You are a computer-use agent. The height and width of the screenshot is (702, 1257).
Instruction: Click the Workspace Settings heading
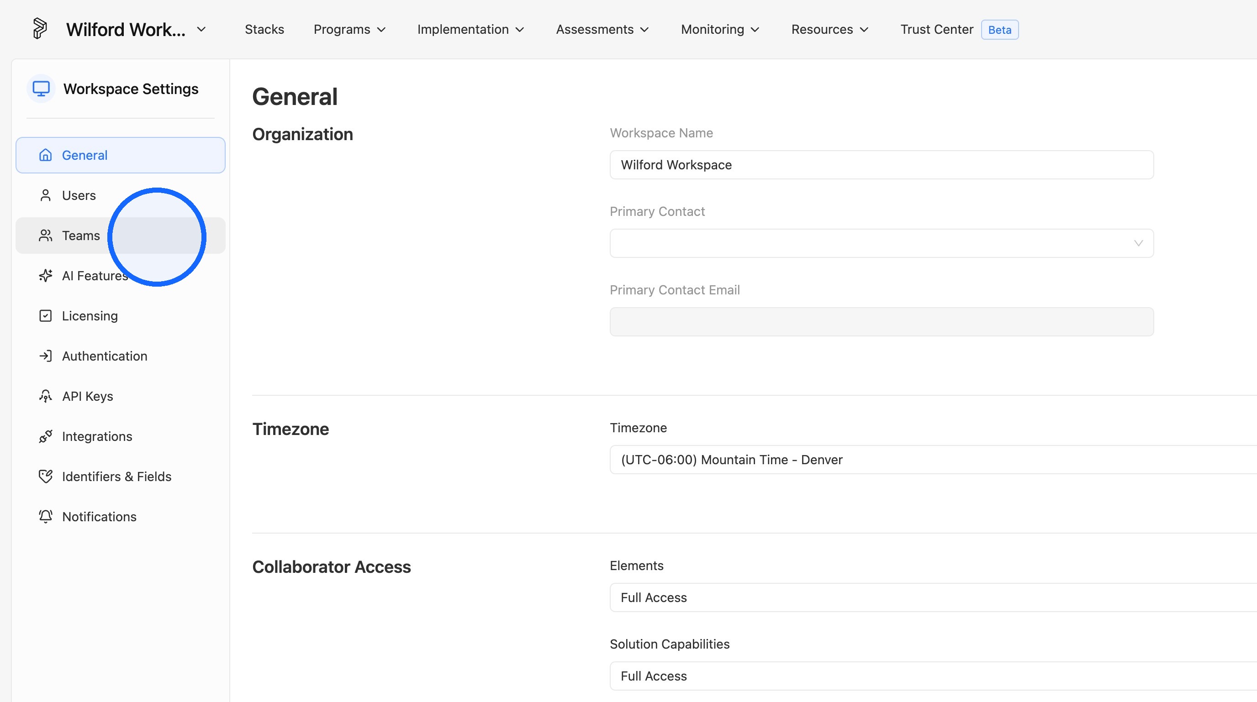(131, 89)
